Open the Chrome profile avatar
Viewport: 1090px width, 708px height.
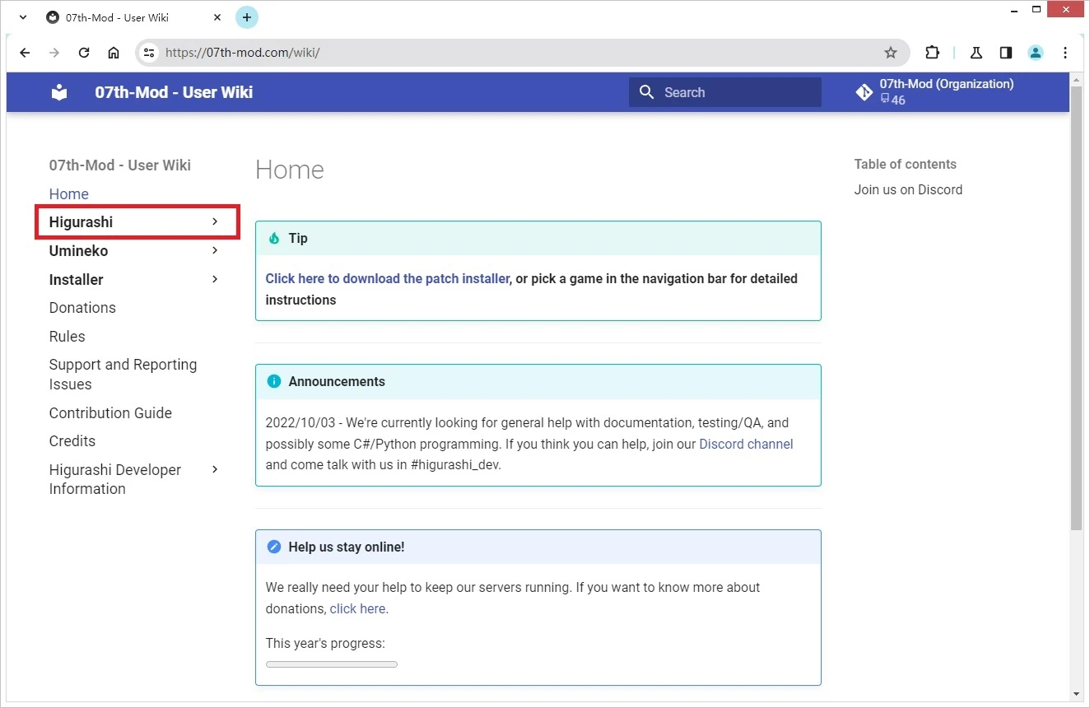[x=1035, y=53]
